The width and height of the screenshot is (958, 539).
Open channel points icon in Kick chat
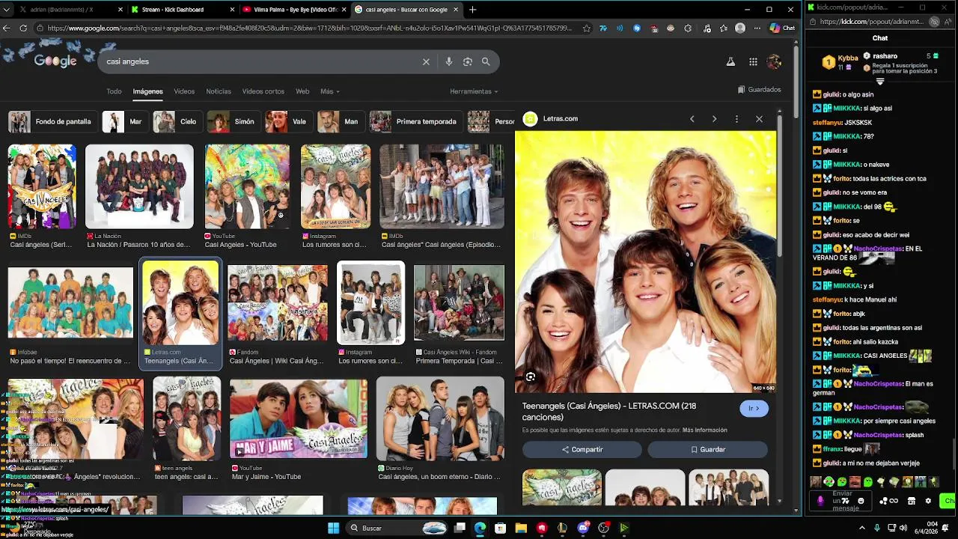coord(888,501)
